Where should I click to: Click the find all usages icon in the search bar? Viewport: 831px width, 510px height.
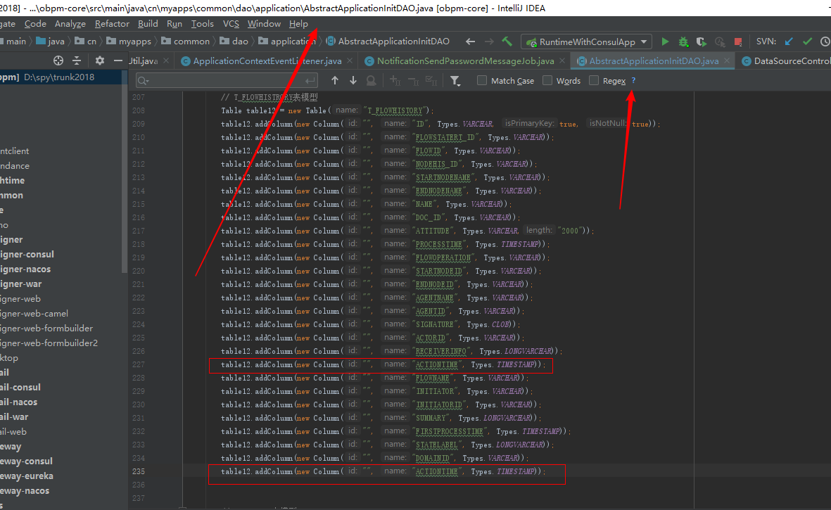coord(371,80)
